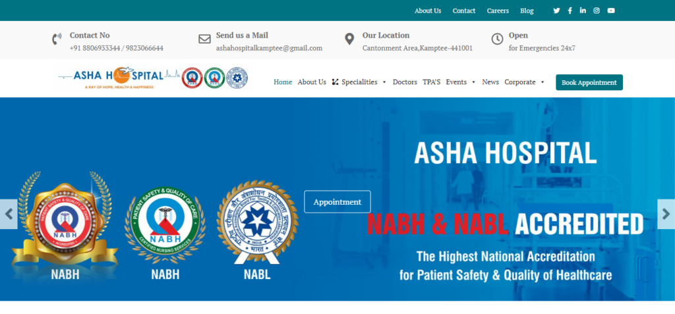Click the Asha Hospital logo
675x314 pixels.
tap(153, 78)
